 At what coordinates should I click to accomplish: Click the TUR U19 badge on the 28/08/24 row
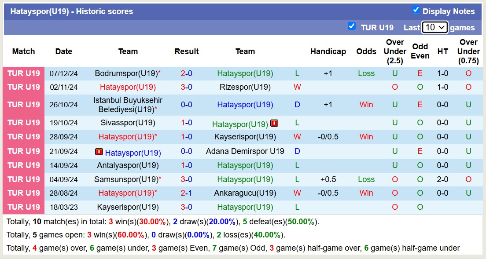23,193
